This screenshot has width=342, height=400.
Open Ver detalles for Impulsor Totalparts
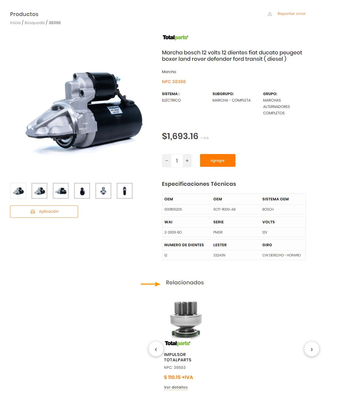pyautogui.click(x=176, y=387)
